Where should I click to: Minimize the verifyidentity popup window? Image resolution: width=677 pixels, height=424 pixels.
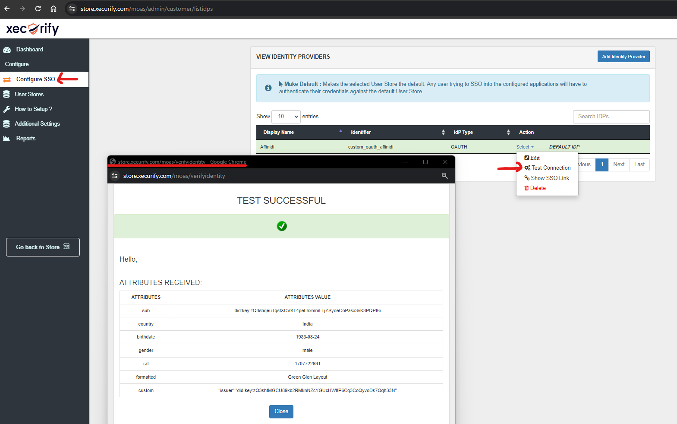tap(406, 162)
